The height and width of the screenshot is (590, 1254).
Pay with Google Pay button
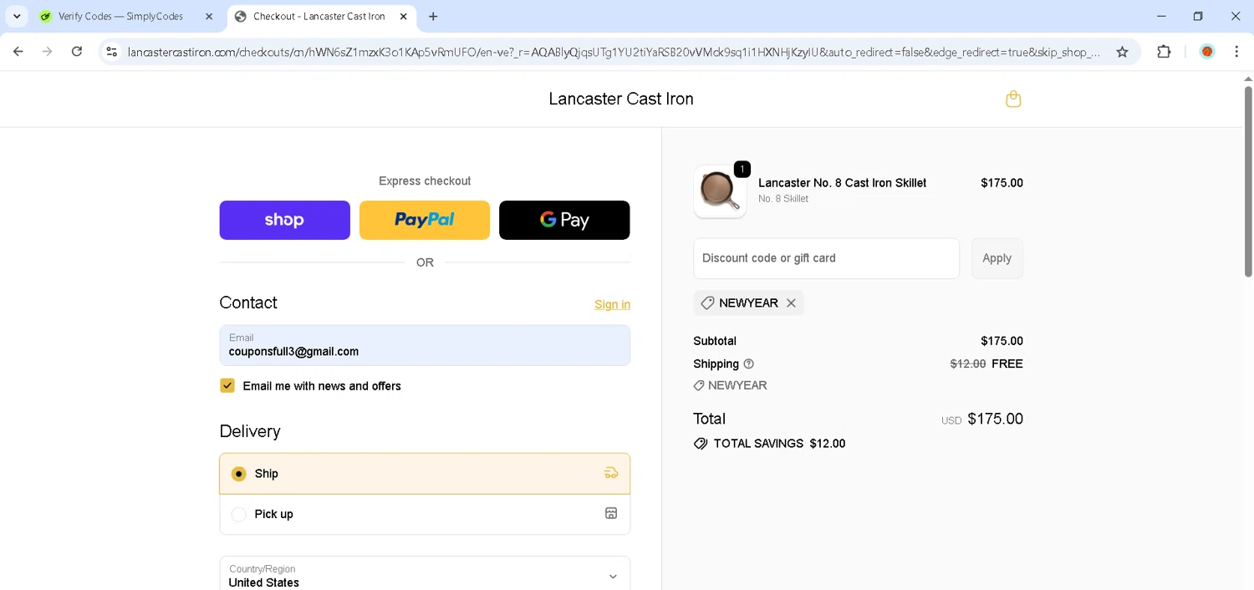[x=564, y=220]
